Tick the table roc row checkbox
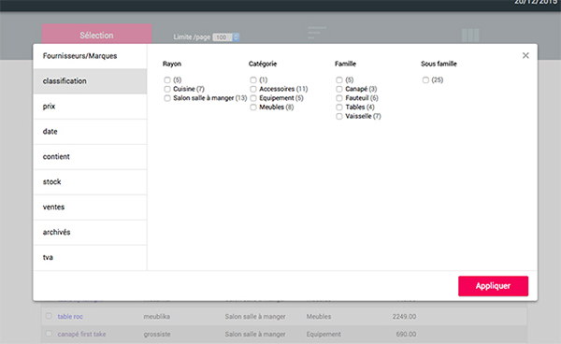561x344 pixels. tap(49, 316)
